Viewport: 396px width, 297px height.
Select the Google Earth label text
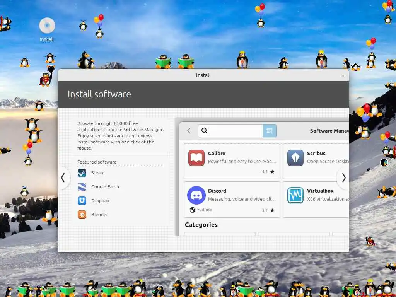(x=105, y=187)
